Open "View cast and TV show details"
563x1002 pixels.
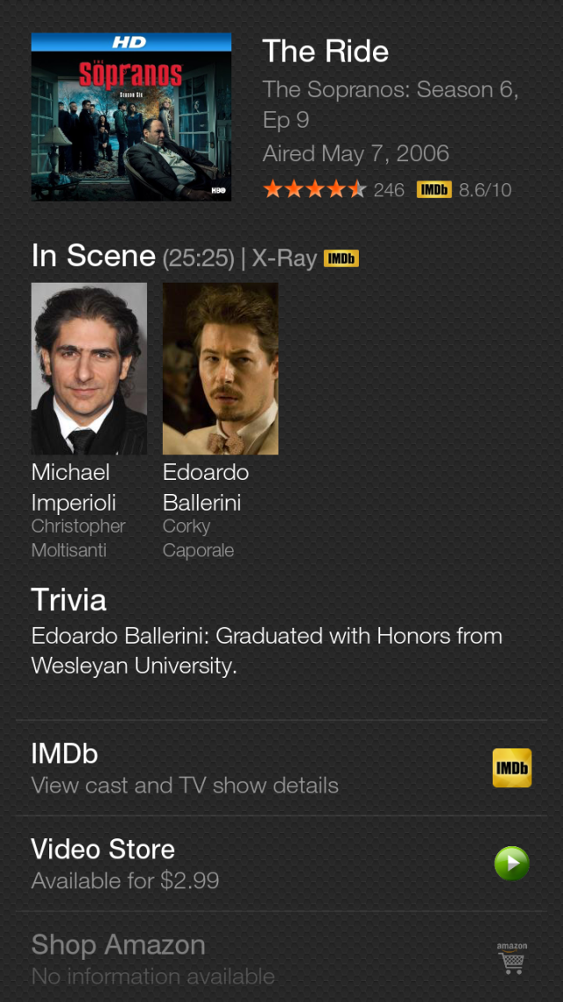[x=185, y=785]
